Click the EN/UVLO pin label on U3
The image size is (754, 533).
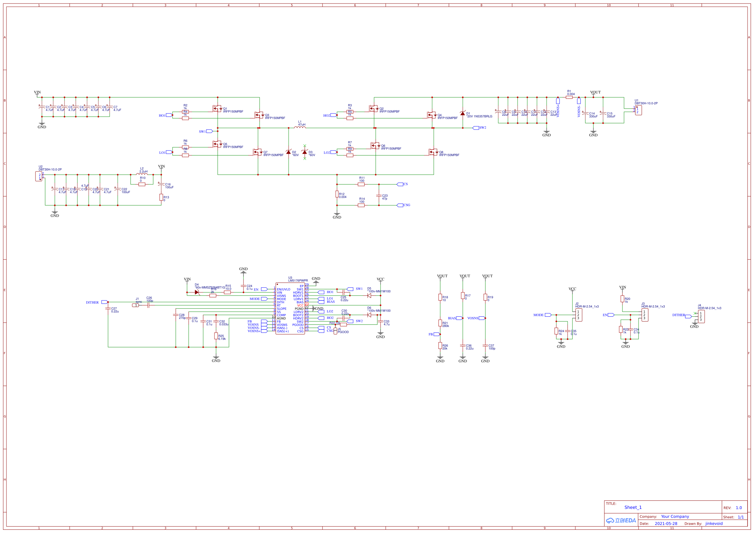tap(283, 289)
